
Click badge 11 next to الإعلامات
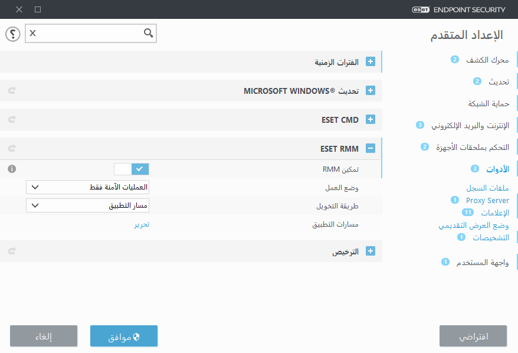pos(468,212)
